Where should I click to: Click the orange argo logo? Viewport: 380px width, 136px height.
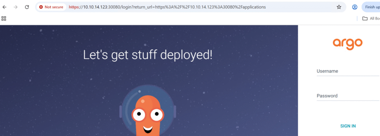[347, 44]
